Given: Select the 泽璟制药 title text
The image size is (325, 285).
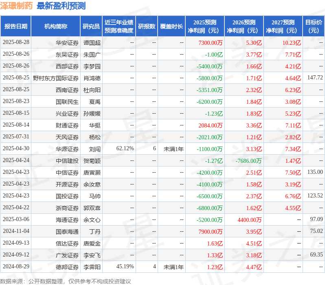Looking at the screenshot, I should point(16,6).
